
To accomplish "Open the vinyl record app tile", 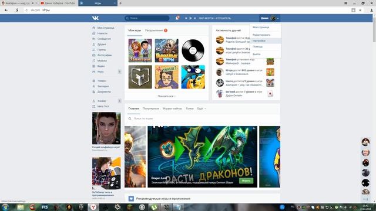I will (193, 50).
